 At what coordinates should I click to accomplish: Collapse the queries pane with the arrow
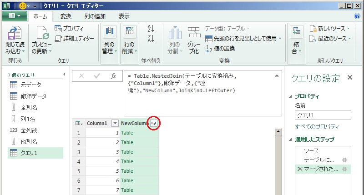[64, 75]
